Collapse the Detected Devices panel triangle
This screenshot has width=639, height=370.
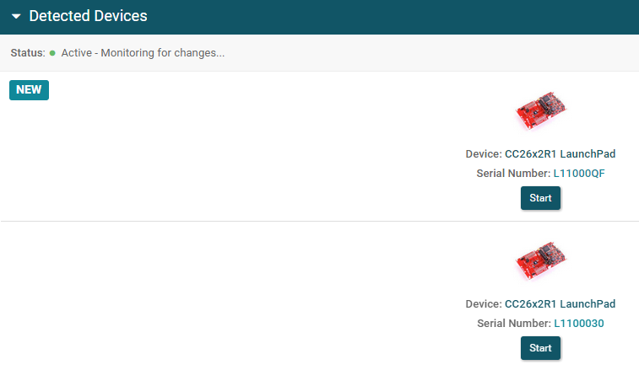coord(16,16)
